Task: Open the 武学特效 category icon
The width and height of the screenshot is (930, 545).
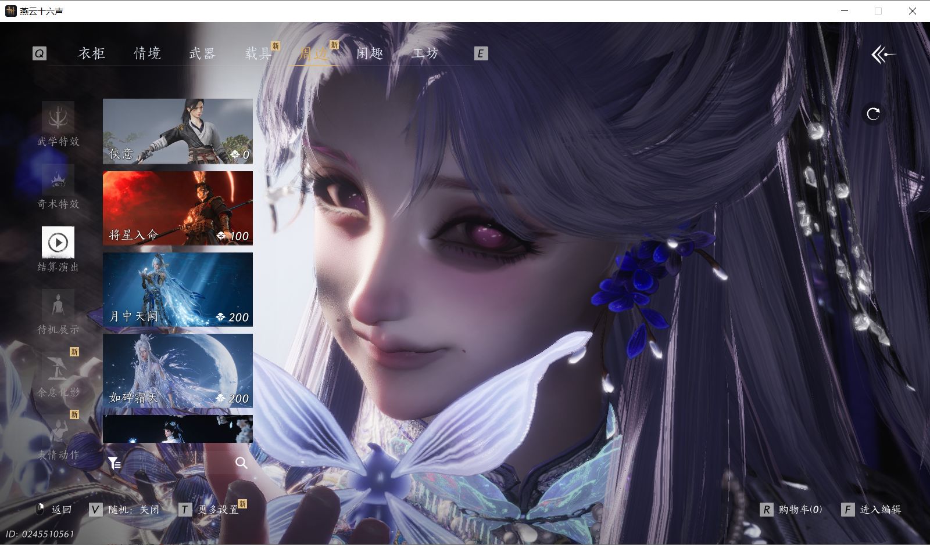Action: (58, 117)
